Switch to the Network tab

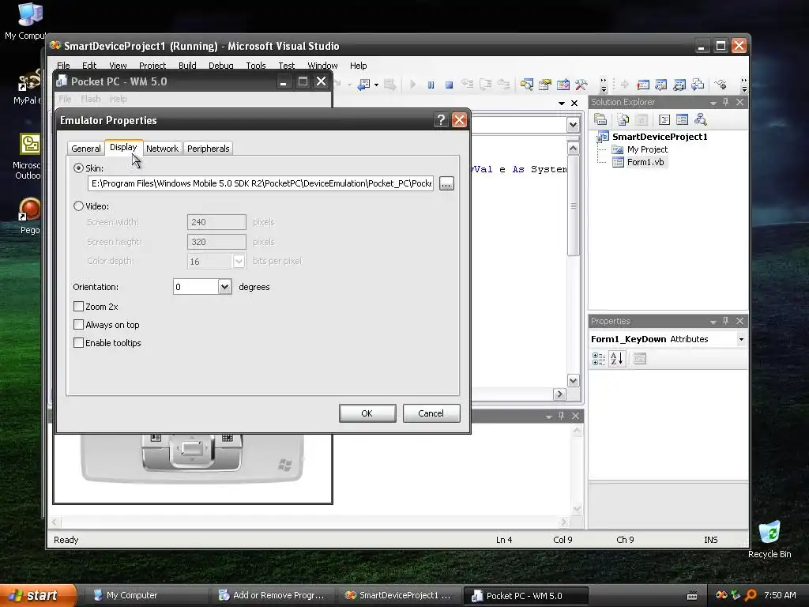pos(162,148)
